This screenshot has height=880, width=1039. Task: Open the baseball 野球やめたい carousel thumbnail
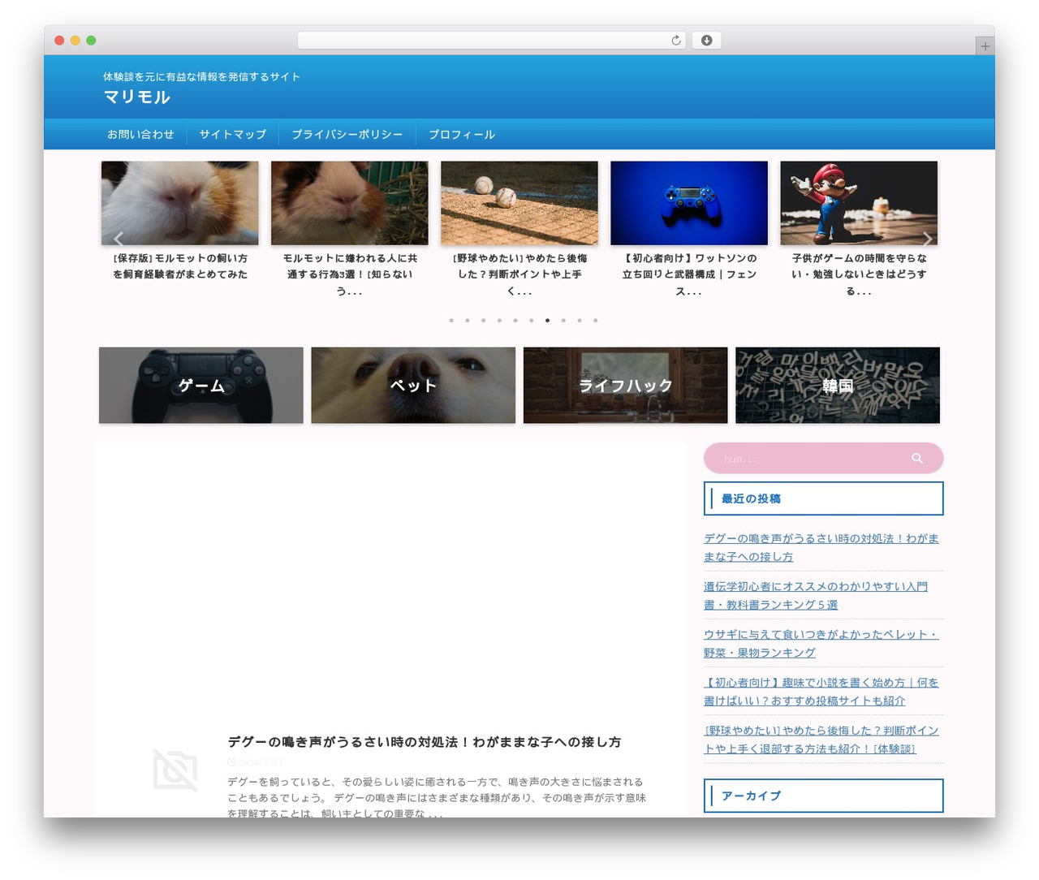coord(519,203)
